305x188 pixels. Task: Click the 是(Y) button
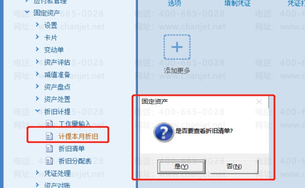181,167
